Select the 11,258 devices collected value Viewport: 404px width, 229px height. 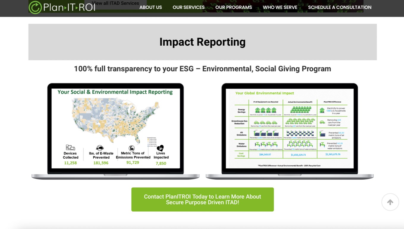click(x=70, y=163)
